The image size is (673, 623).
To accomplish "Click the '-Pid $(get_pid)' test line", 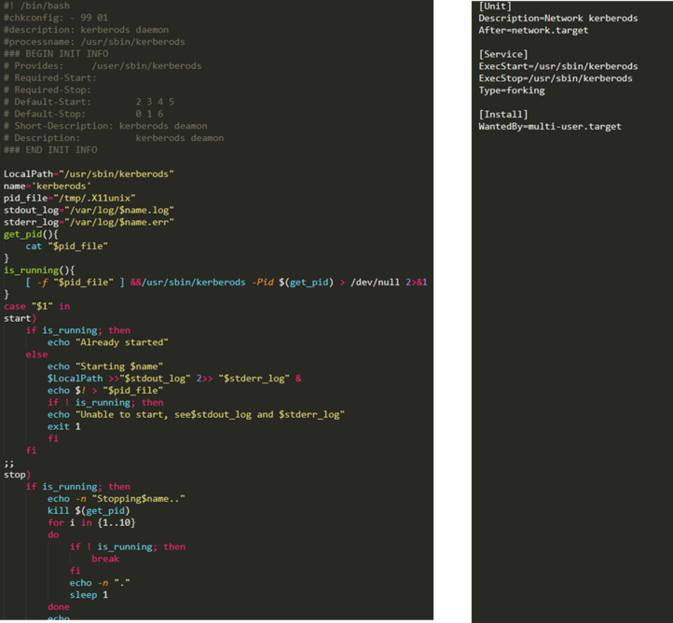I will pyautogui.click(x=227, y=282).
